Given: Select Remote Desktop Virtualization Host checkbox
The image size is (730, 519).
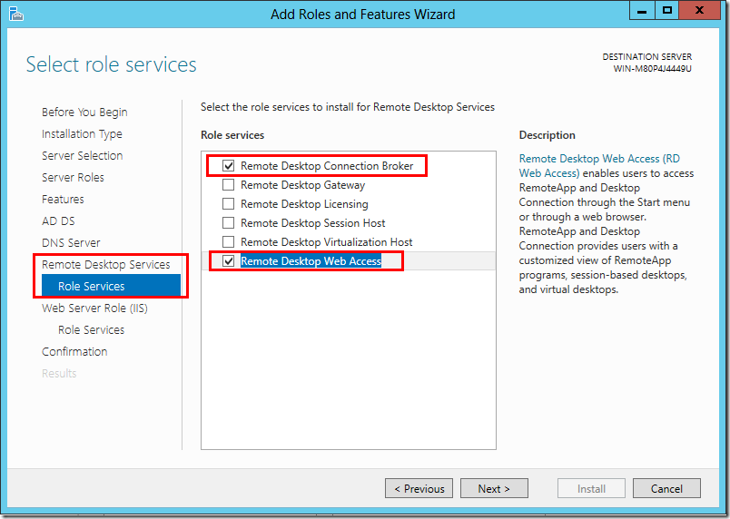Looking at the screenshot, I should pos(229,242).
